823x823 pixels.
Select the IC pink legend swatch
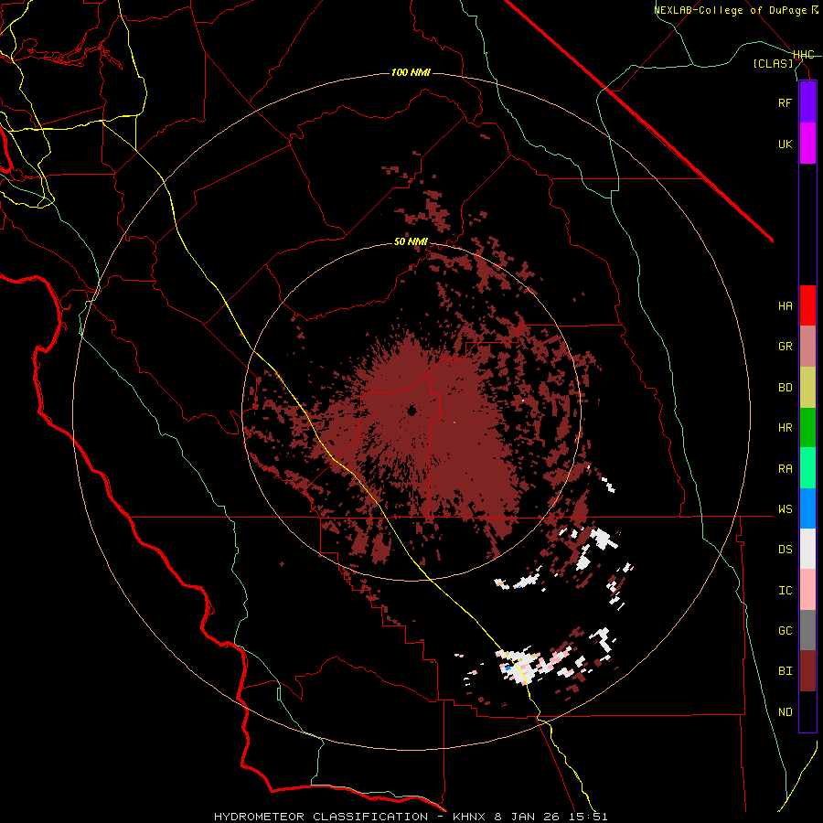[x=807, y=590]
